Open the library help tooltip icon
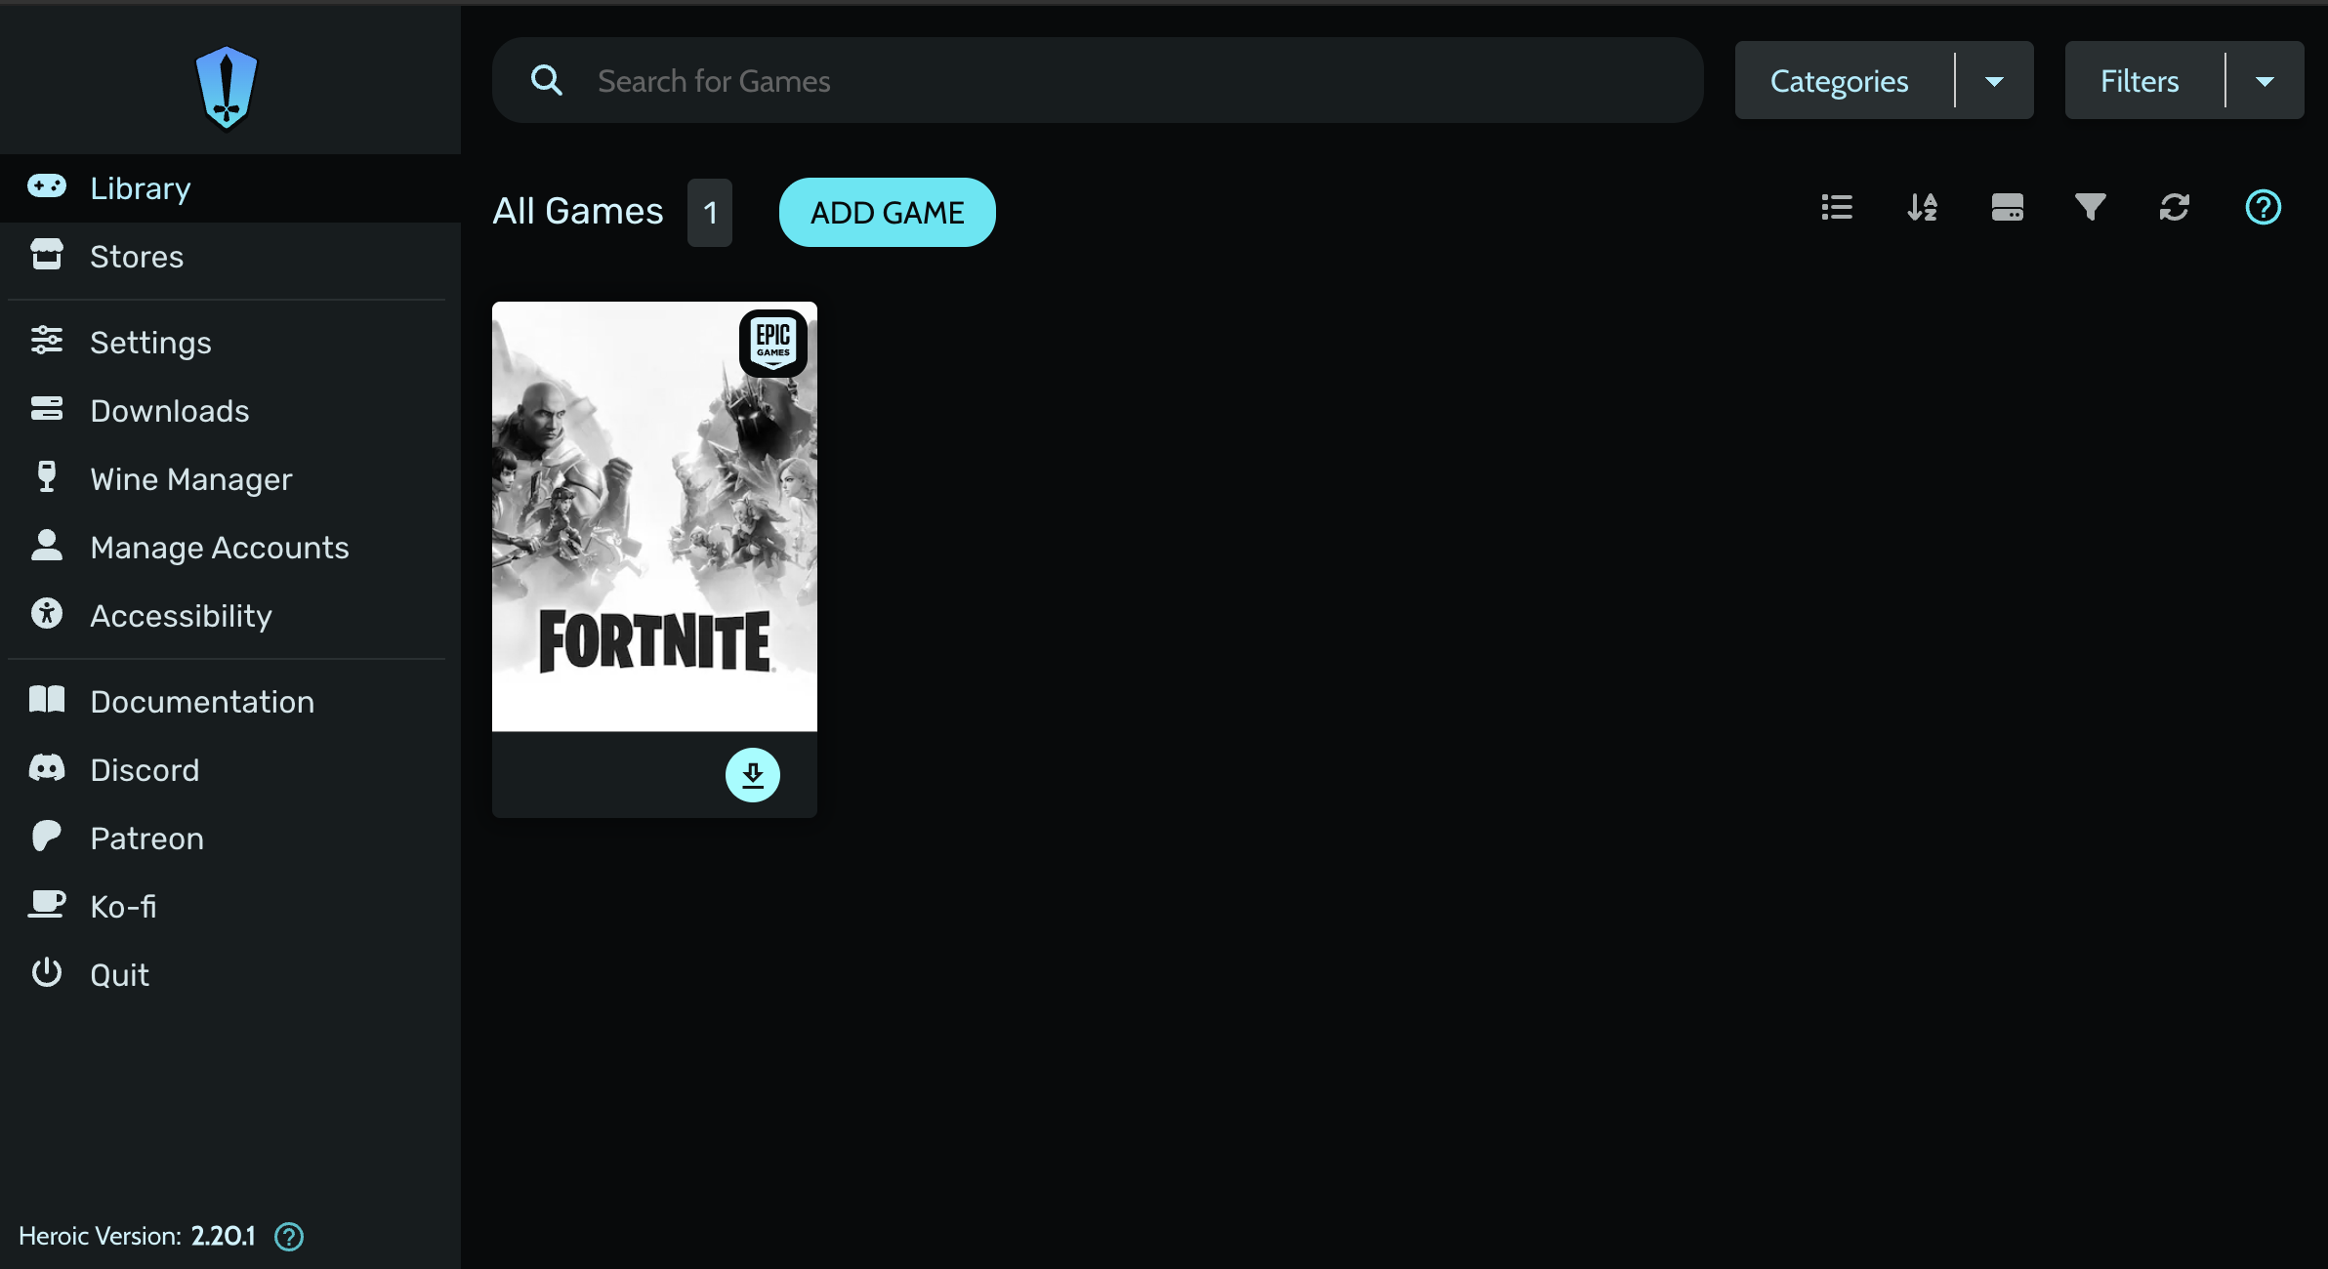The image size is (2328, 1269). [x=2263, y=207]
